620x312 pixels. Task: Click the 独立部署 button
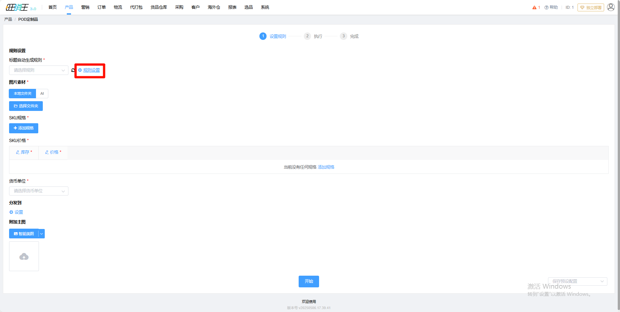(x=591, y=7)
